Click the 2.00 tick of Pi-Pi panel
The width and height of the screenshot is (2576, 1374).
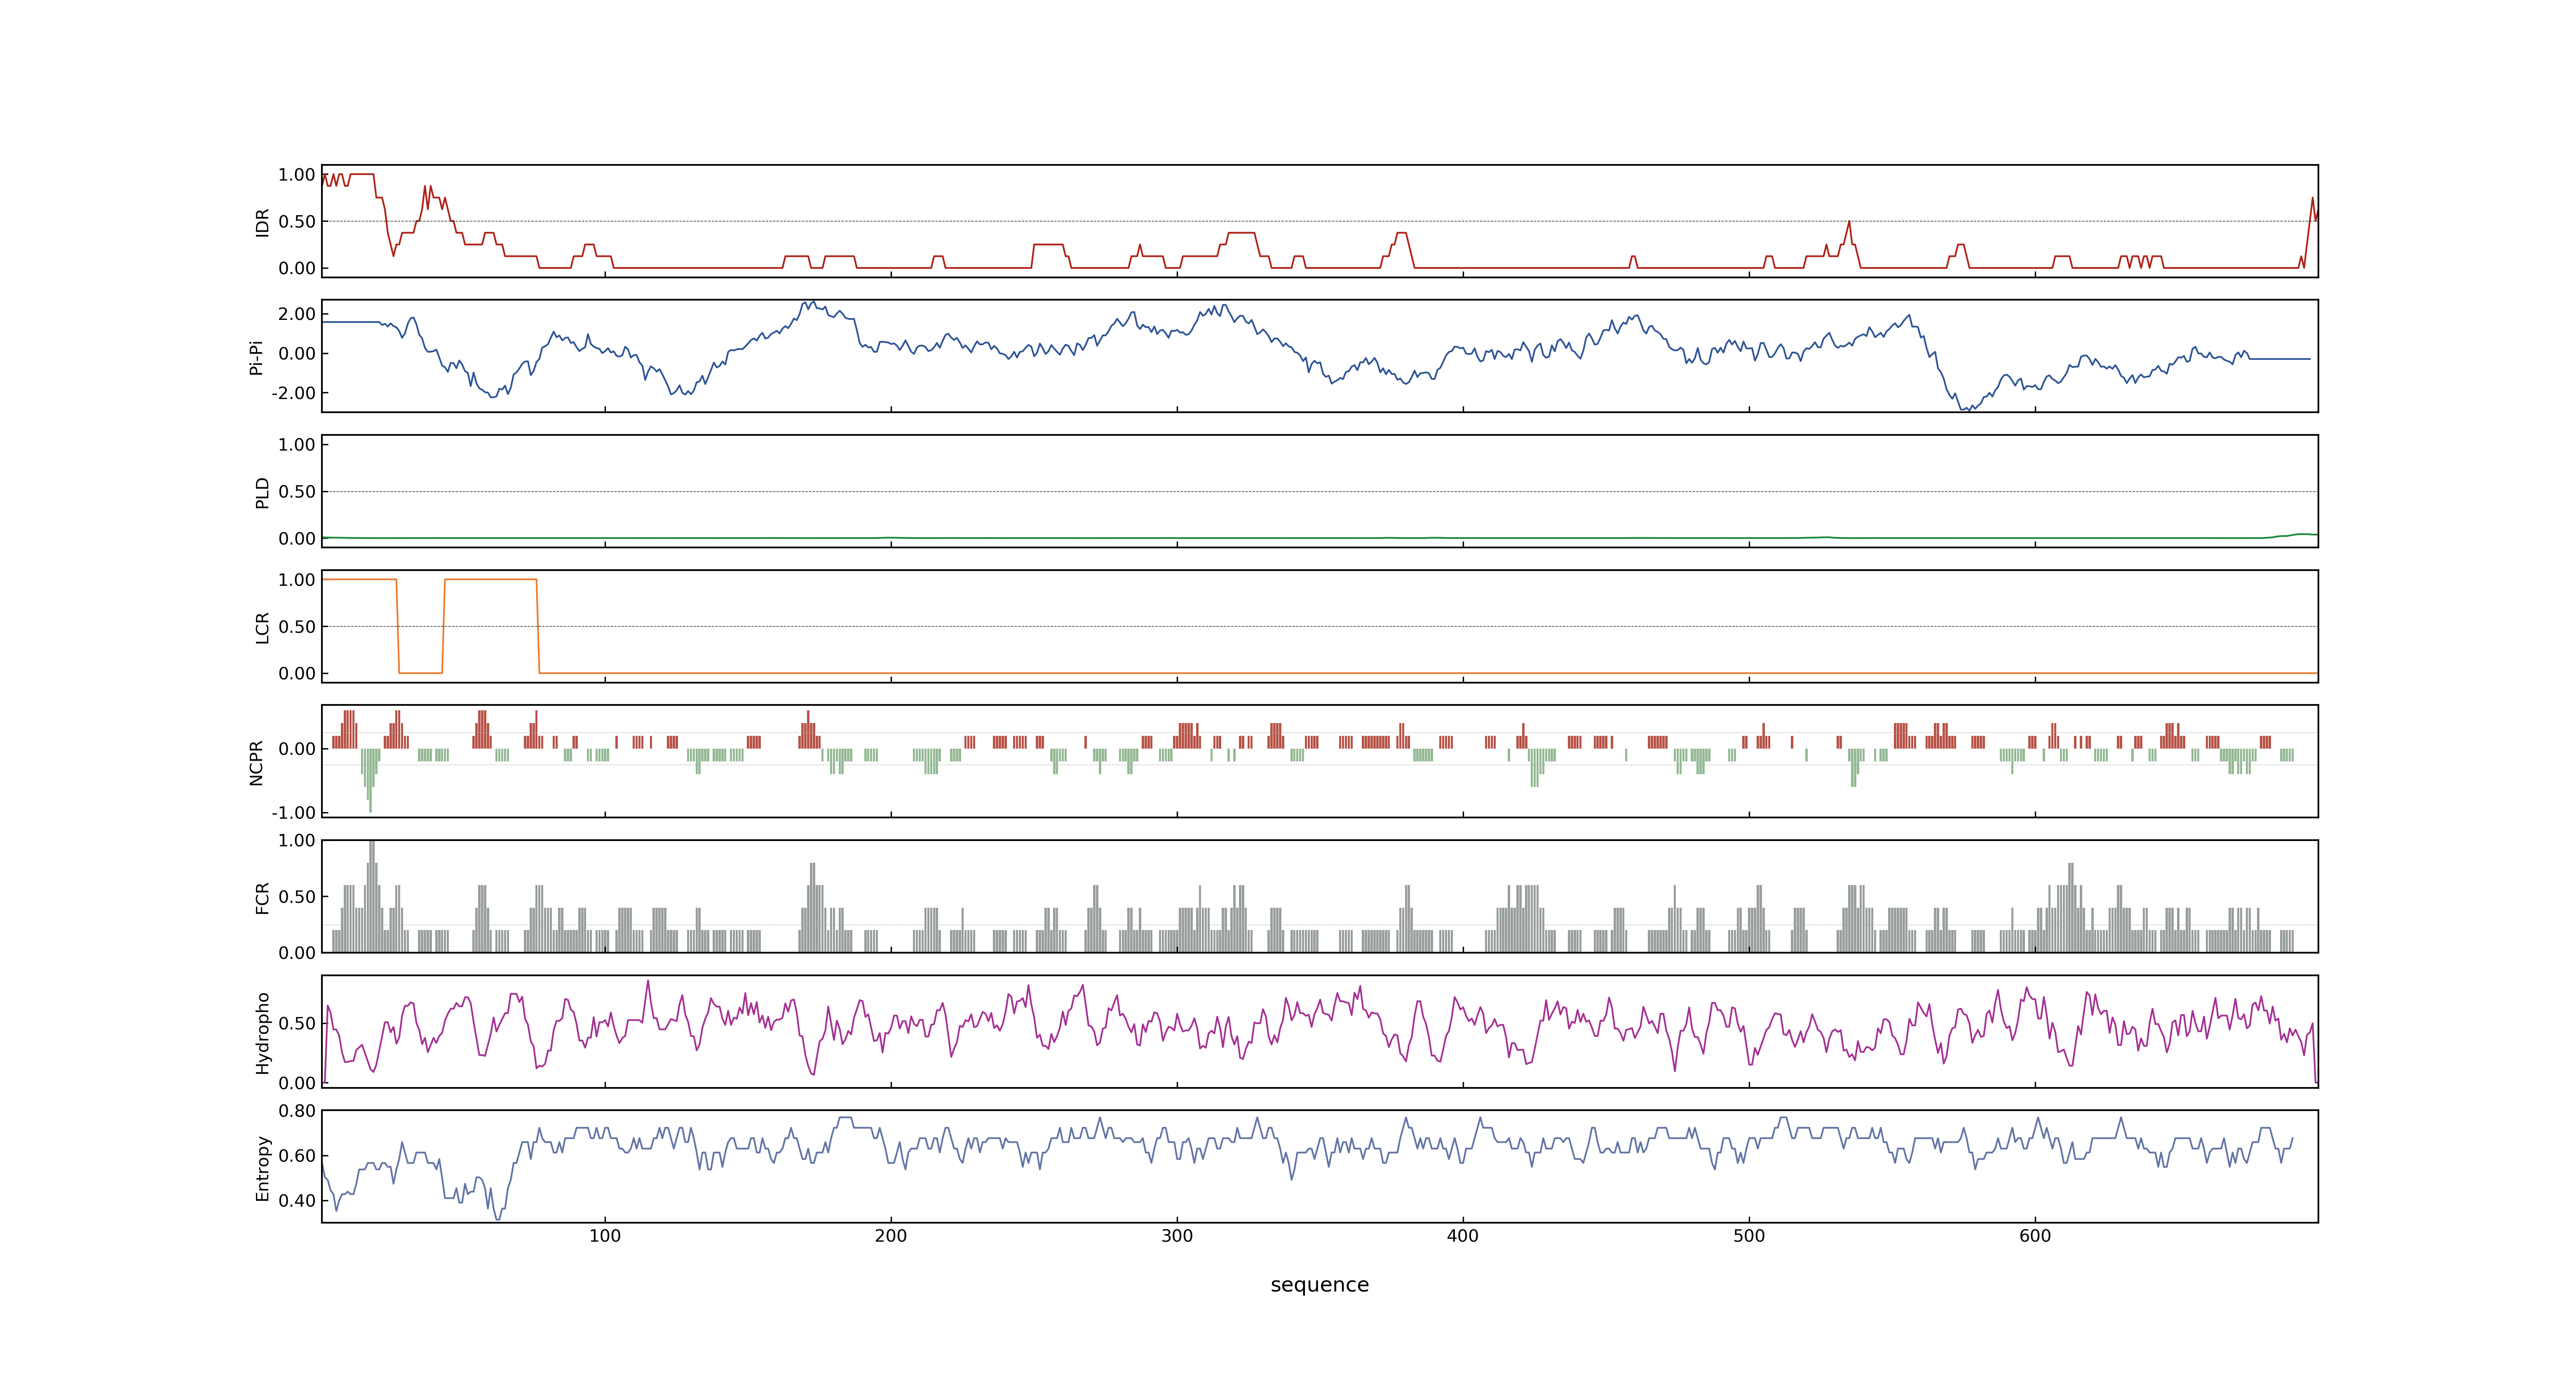297,314
